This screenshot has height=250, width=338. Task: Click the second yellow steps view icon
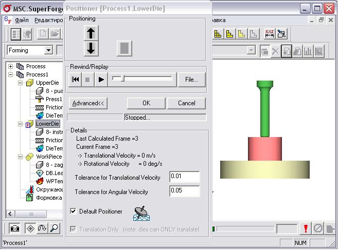coord(229,34)
